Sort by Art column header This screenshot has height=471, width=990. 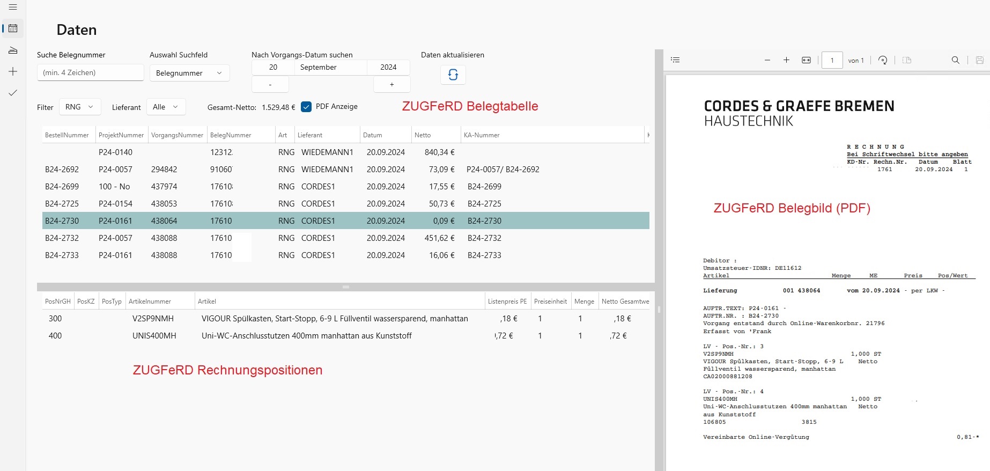point(285,135)
